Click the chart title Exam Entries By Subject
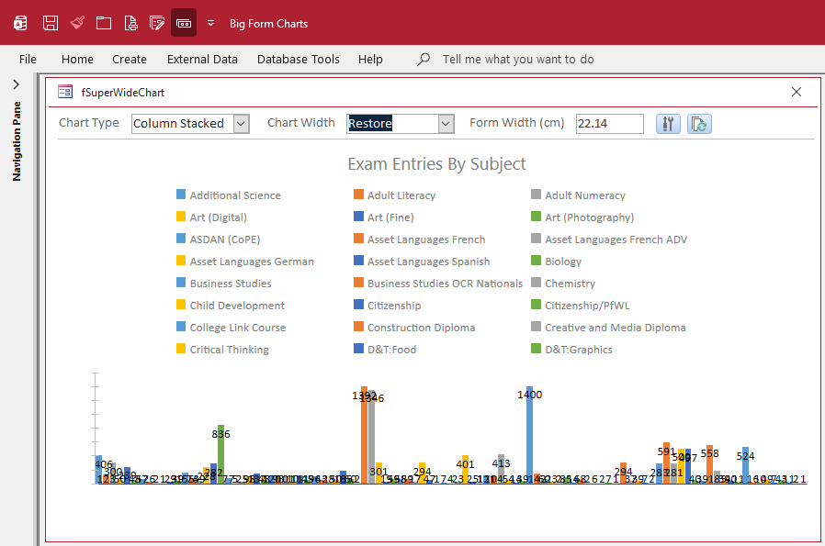The image size is (825, 546). [436, 164]
